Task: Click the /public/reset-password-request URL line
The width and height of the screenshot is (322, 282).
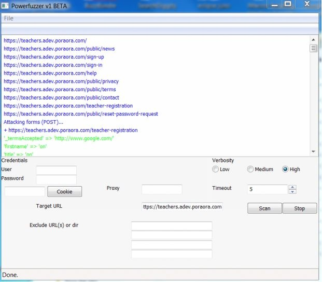Action: coord(81,114)
